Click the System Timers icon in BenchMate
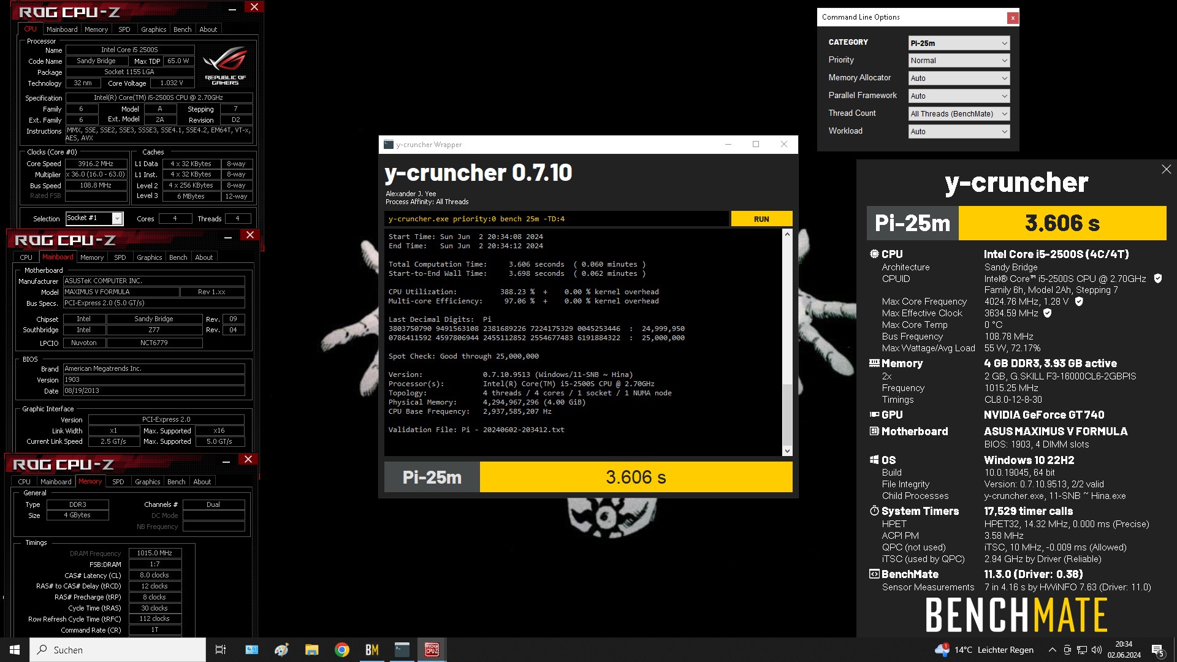The image size is (1177, 662). click(874, 511)
